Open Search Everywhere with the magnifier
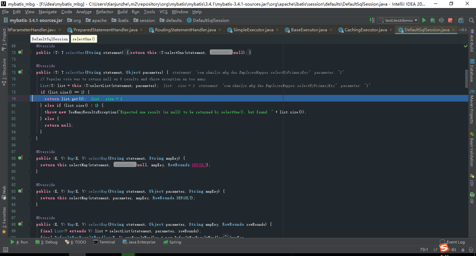The height and width of the screenshot is (256, 476). (471, 20)
